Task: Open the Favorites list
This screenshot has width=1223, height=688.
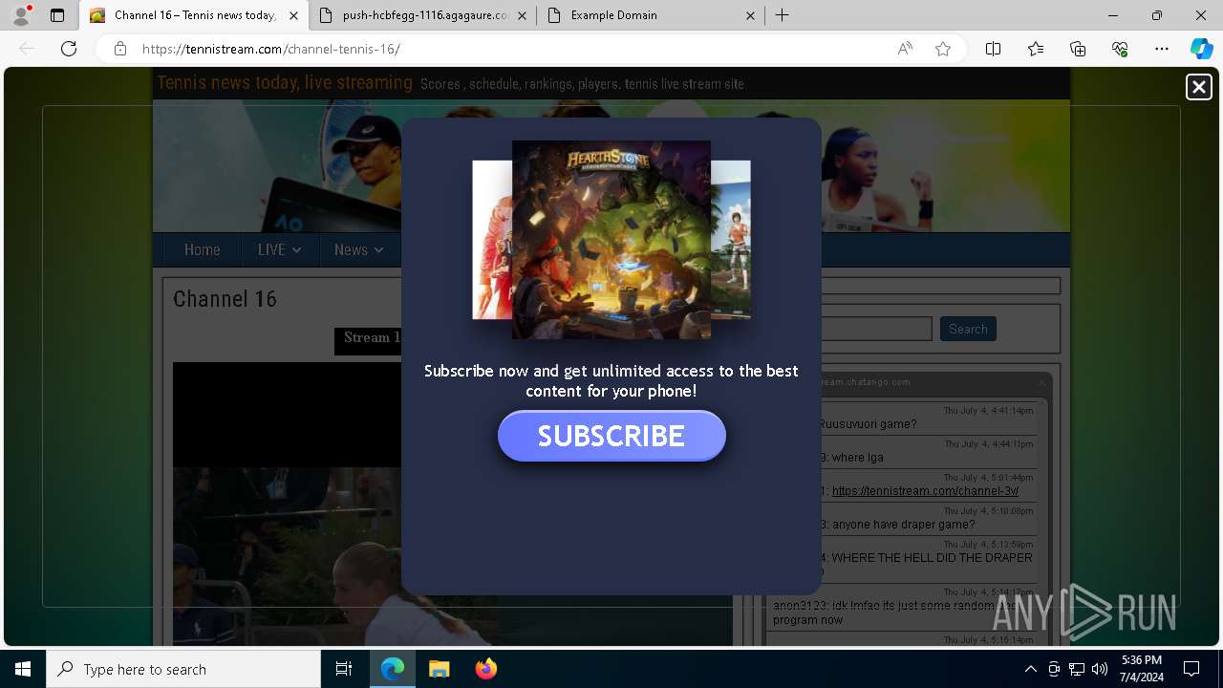Action: pyautogui.click(x=1036, y=49)
